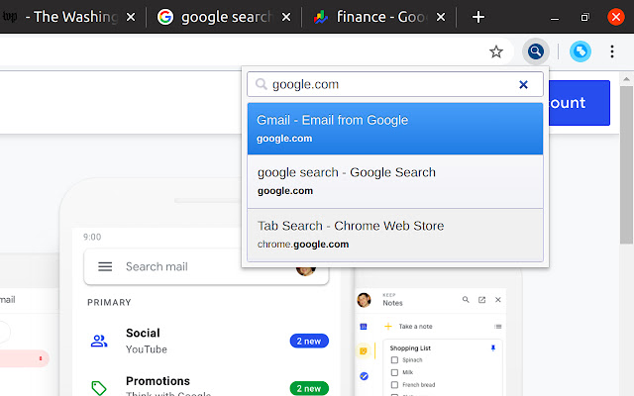Clear the google.com search field
The image size is (634, 396).
pos(523,85)
